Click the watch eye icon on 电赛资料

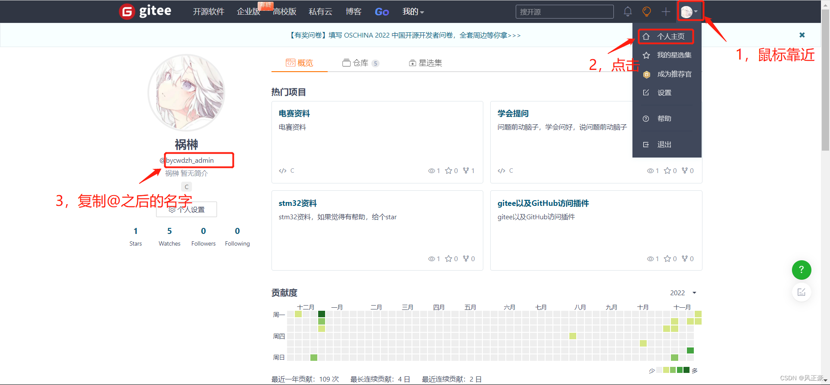coord(431,171)
